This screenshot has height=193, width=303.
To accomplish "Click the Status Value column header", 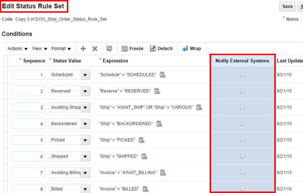I will 67,61.
